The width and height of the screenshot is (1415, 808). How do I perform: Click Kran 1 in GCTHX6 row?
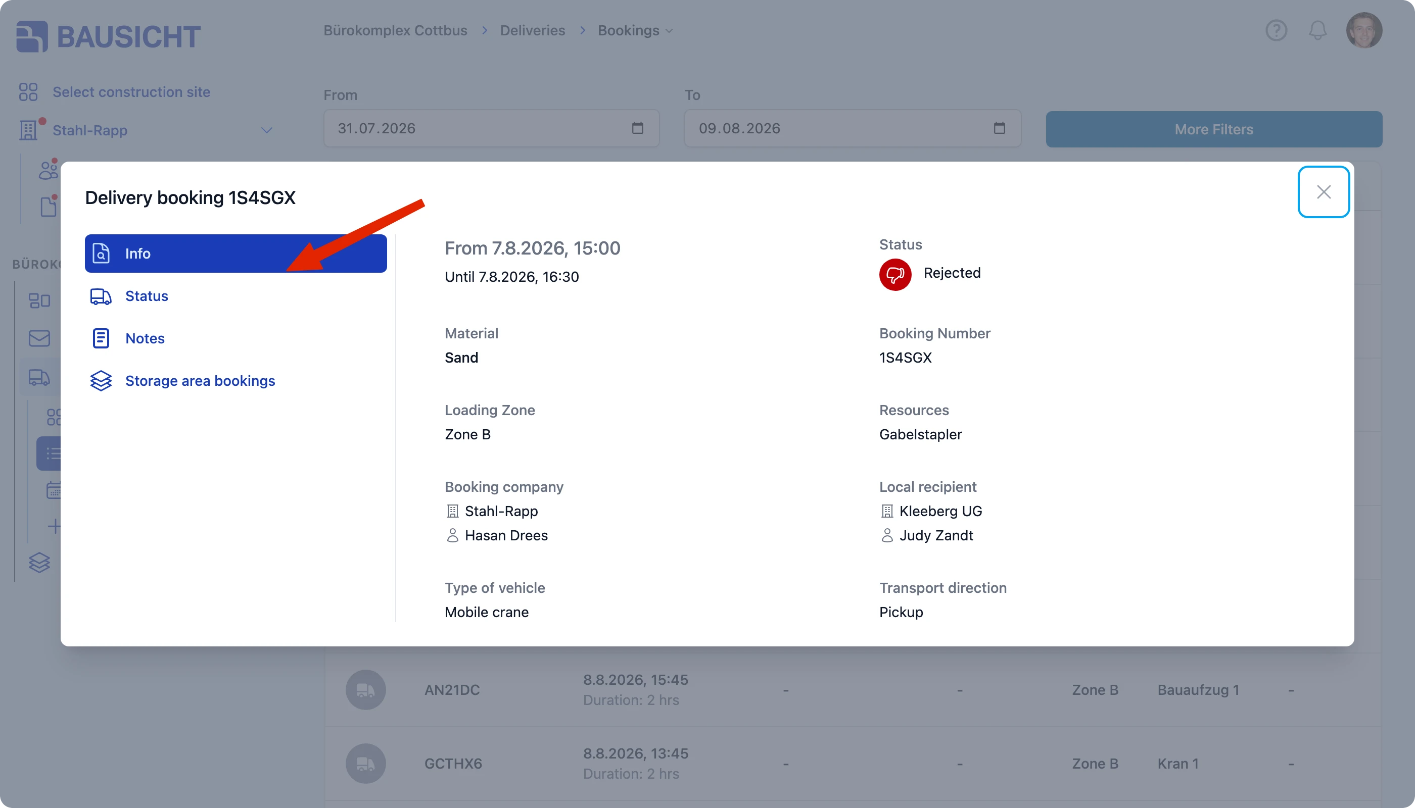pos(1178,764)
